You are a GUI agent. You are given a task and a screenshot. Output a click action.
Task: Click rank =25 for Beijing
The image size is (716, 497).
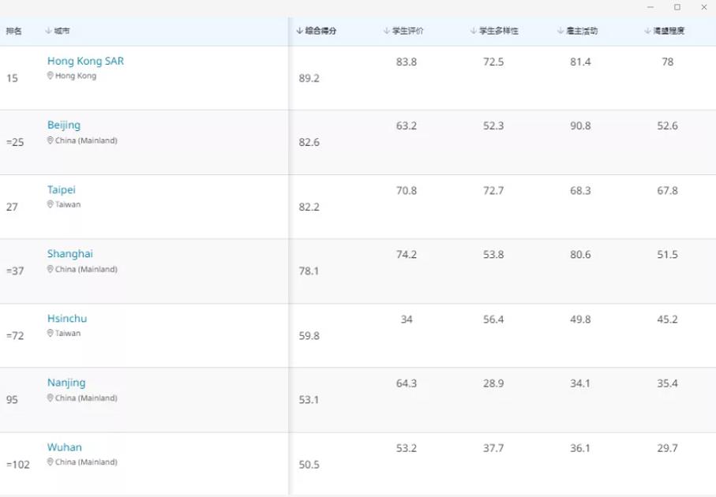click(x=15, y=142)
